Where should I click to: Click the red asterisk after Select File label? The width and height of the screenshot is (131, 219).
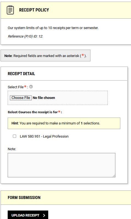[25, 86]
